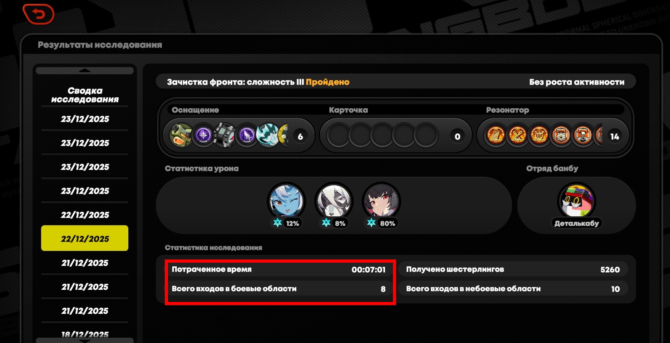670x343 pixels.
Task: Click the first empty Карточка slot
Action: pos(338,136)
